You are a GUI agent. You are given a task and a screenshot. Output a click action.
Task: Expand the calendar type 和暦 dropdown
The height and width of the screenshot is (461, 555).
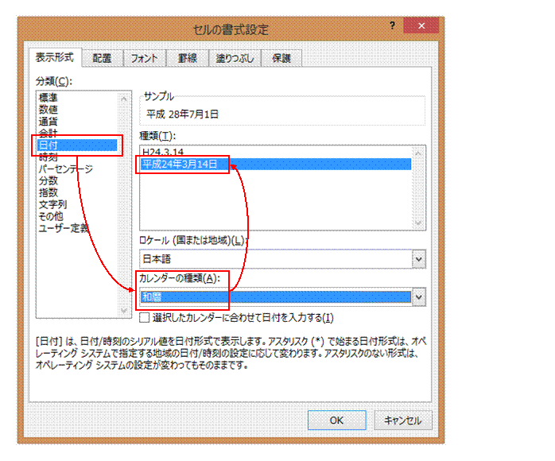click(419, 296)
